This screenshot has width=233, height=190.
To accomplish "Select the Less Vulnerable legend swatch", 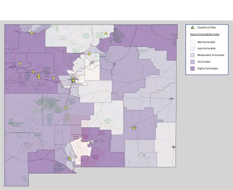I will click(192, 49).
